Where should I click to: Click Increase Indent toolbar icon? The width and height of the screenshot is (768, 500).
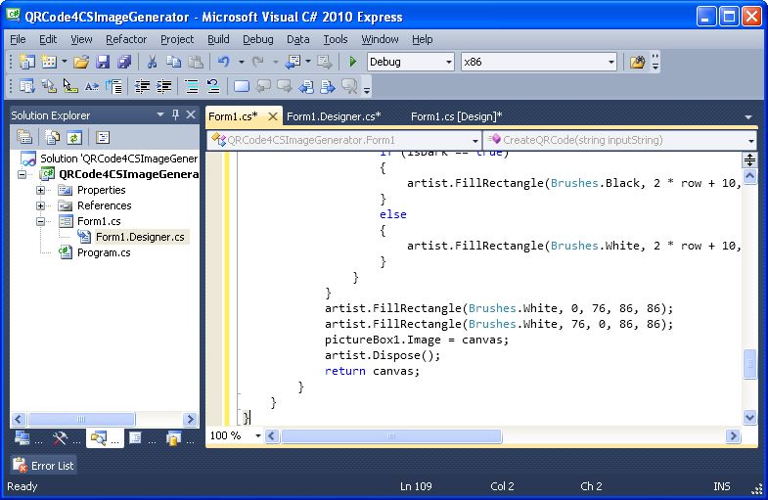click(x=165, y=86)
